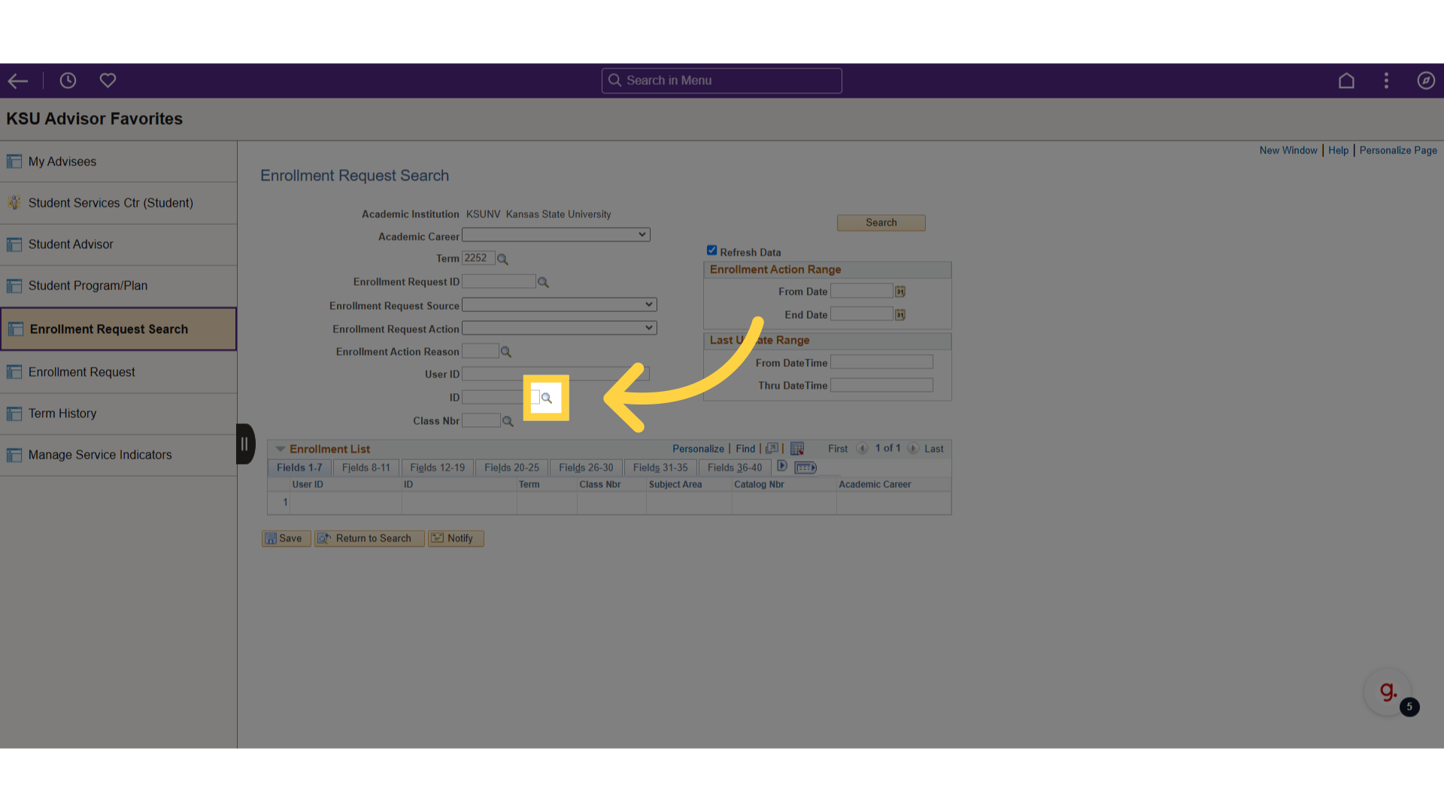Select the Fields 31-35 tab

coord(660,468)
